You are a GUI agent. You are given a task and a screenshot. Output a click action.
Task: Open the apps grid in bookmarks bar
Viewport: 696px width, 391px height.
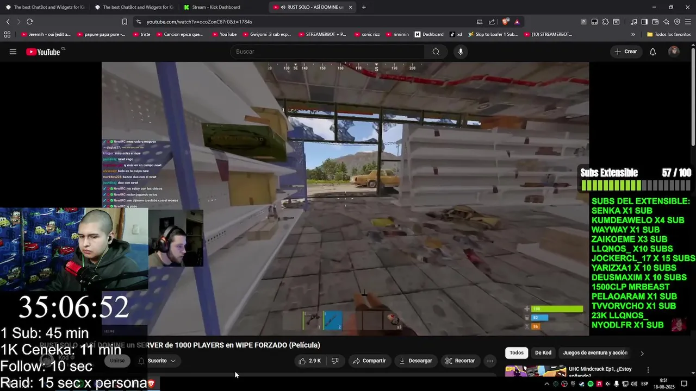7,34
